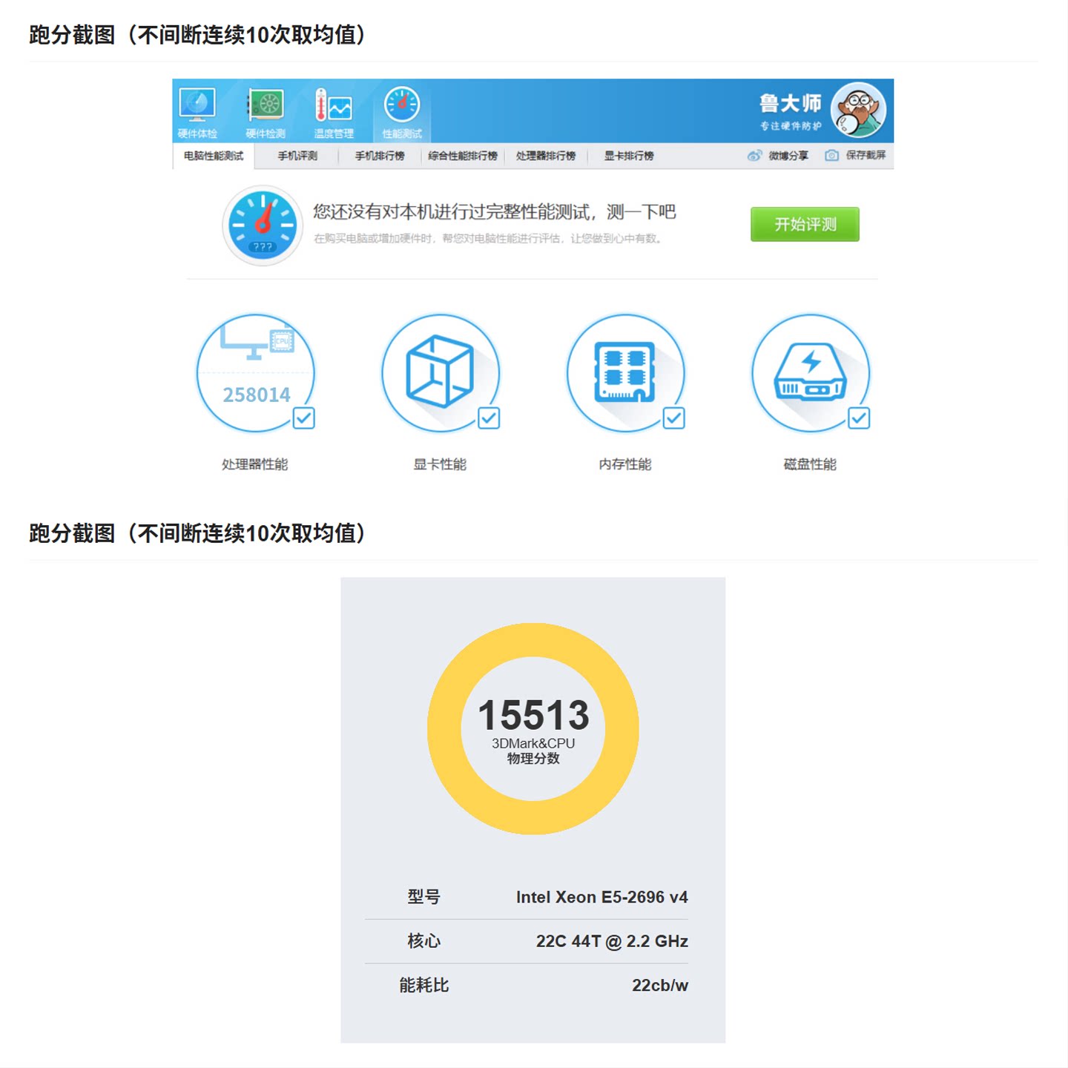Screen dimensions: 1068x1068
Task: Click the Intel Xeon E5-2696 v4 text
Action: tap(602, 897)
